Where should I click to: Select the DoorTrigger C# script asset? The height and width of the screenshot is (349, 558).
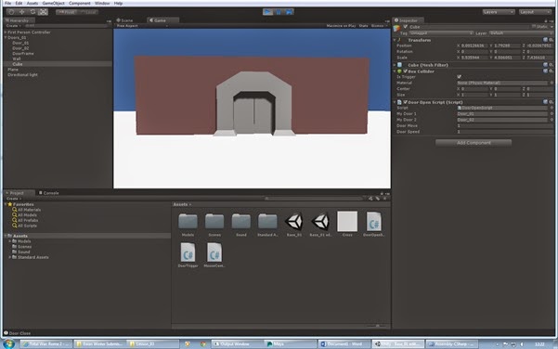(x=188, y=254)
